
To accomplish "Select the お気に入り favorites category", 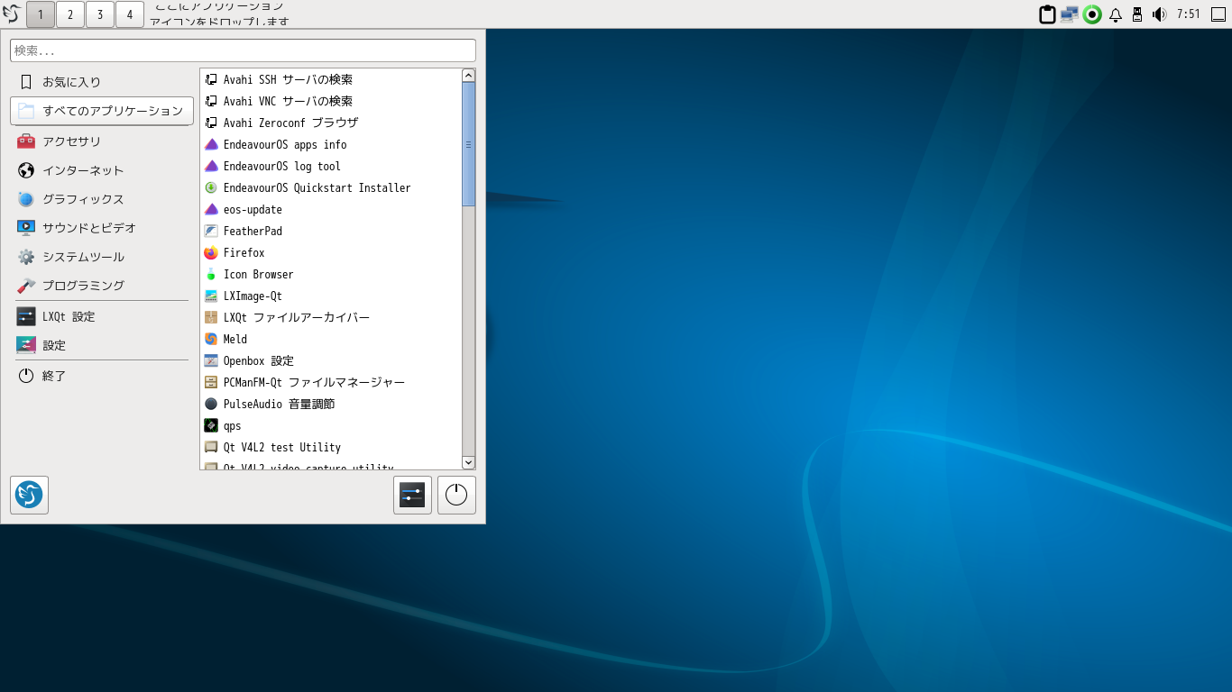I will (x=72, y=82).
